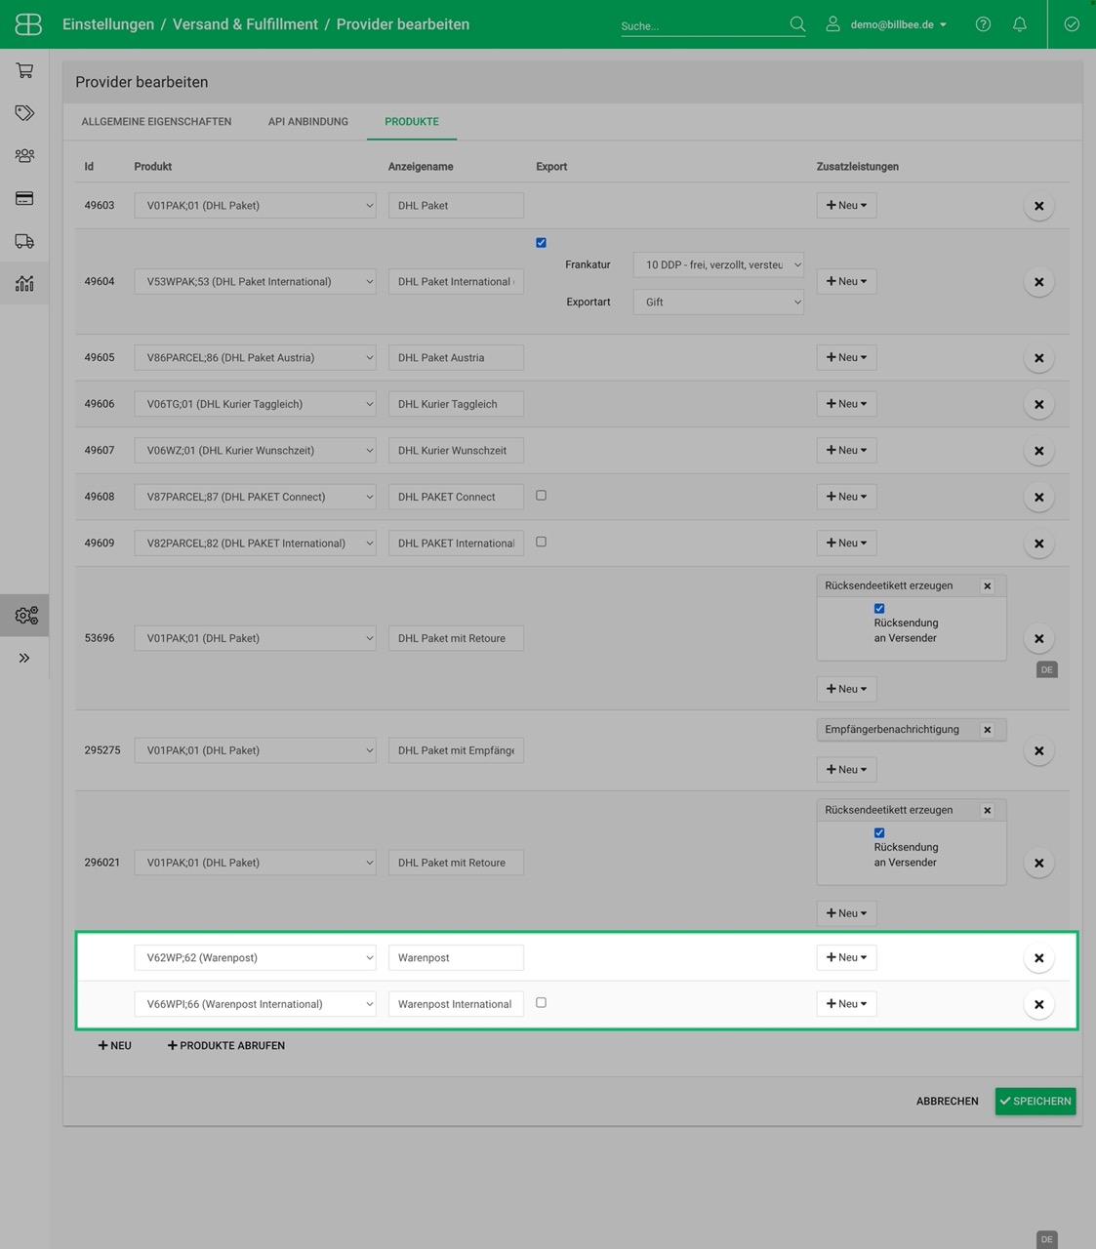This screenshot has width=1096, height=1249.
Task: Open the credit card sidebar icon
Action: coord(24,198)
